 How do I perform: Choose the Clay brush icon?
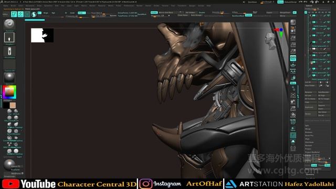(9, 111)
